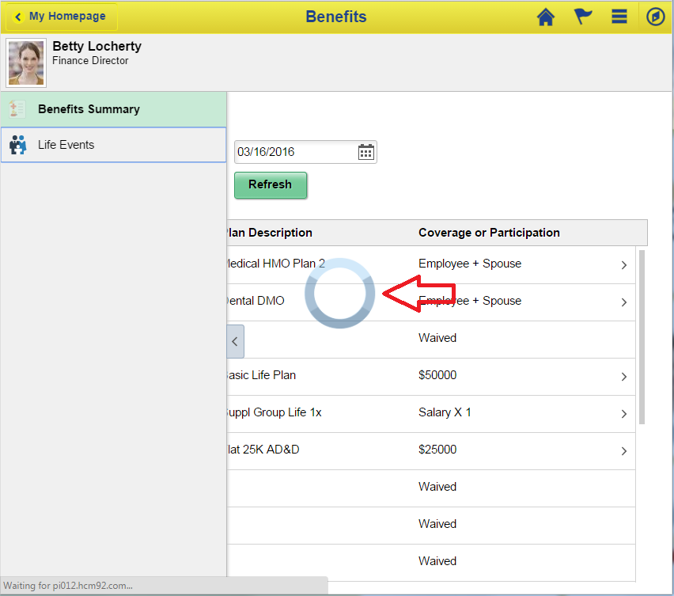Screen dimensions: 674x596
Task: Select the Medical HMO Plan 2 text
Action: tap(276, 264)
